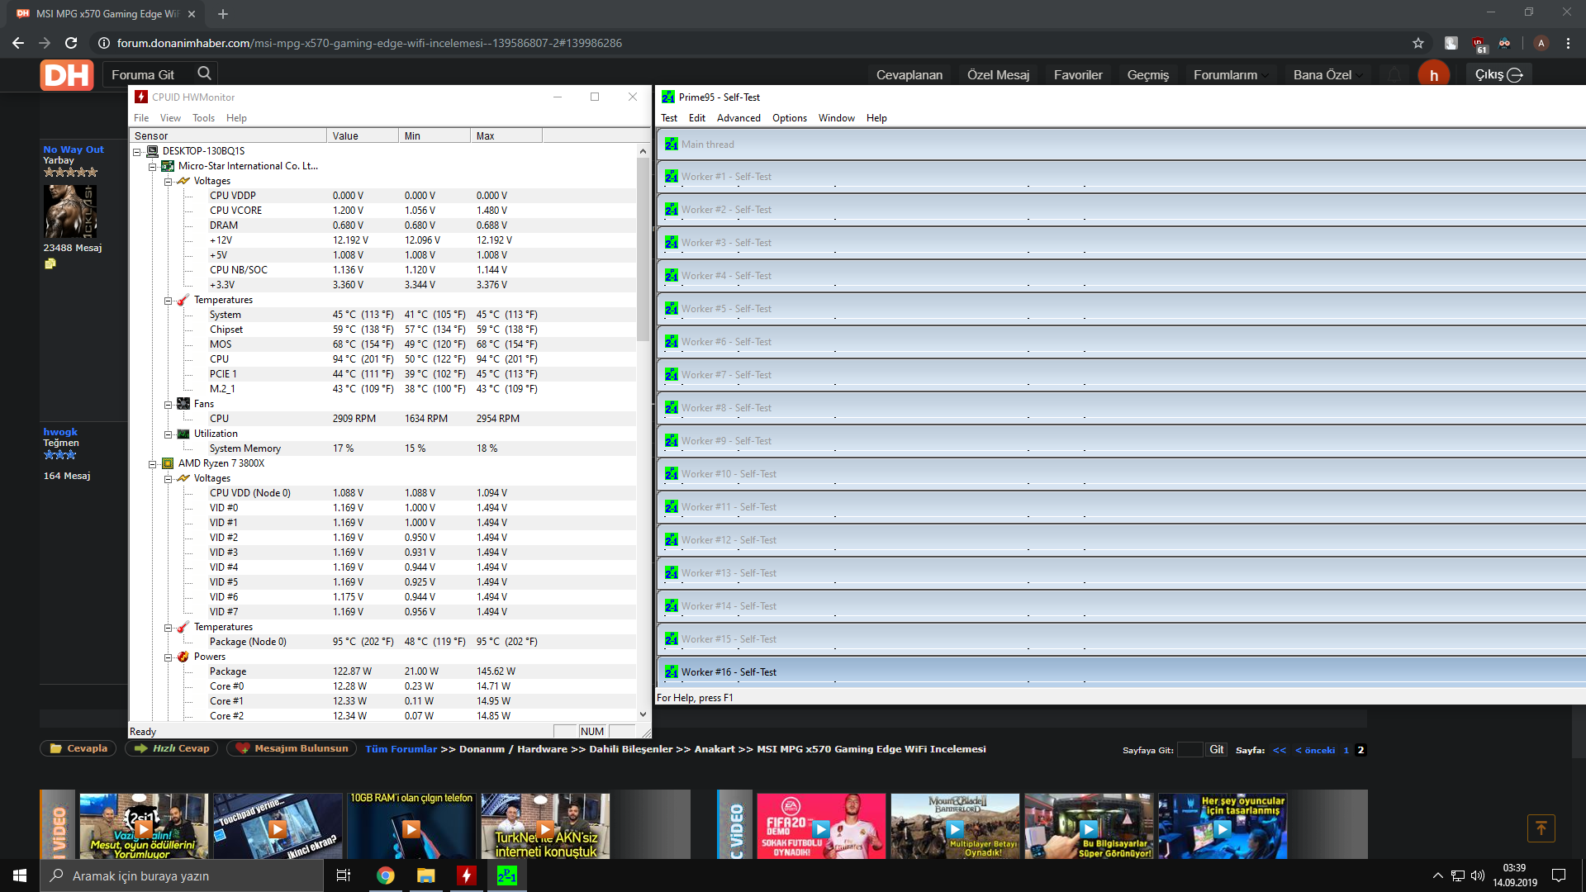Click the Windows search box
This screenshot has width=1586, height=892.
(x=182, y=875)
